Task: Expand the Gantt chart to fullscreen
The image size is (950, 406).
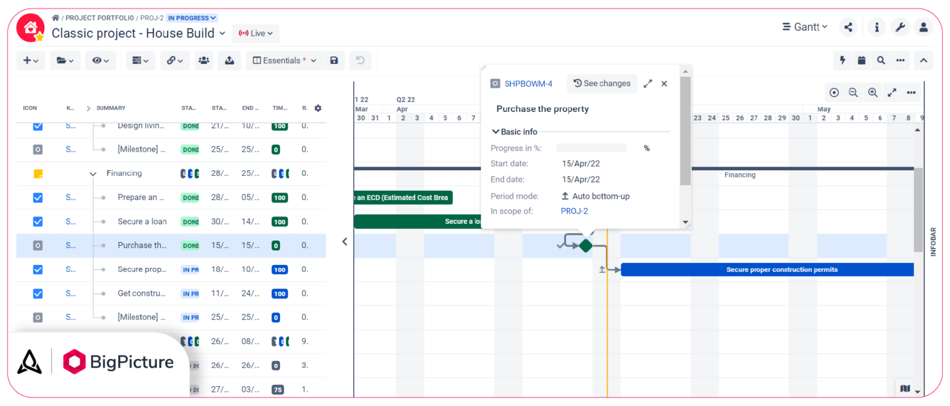Action: point(892,92)
